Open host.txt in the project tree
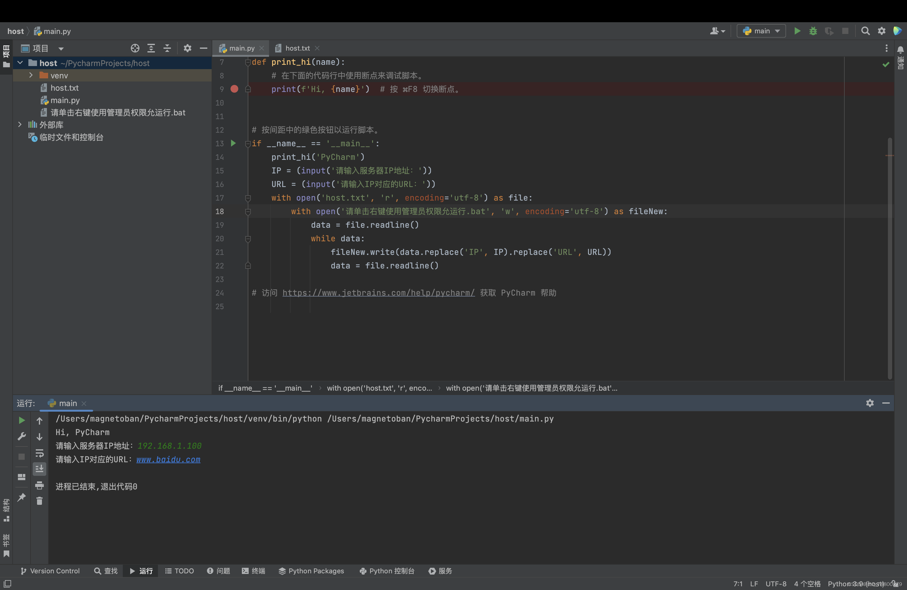The image size is (907, 590). click(x=64, y=88)
